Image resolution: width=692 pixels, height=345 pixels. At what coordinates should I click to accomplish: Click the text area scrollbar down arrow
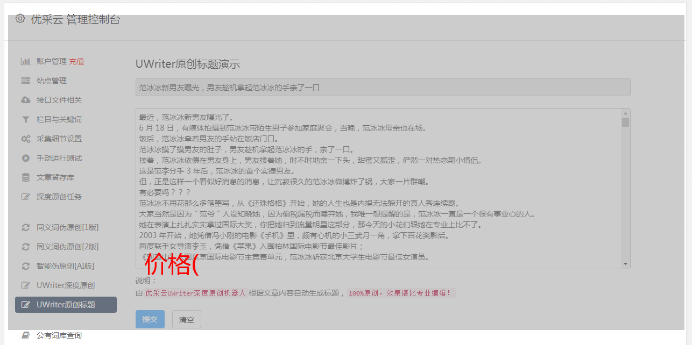pos(625,263)
